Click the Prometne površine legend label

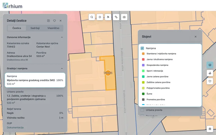(156, 100)
